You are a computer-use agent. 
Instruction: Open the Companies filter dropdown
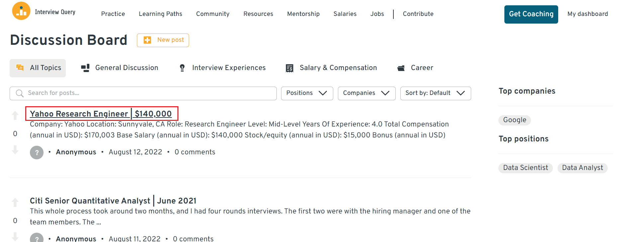366,93
